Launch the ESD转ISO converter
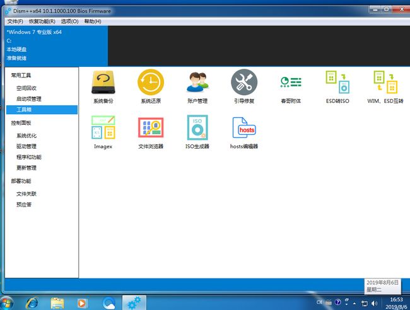This screenshot has height=310, width=410. [x=337, y=86]
